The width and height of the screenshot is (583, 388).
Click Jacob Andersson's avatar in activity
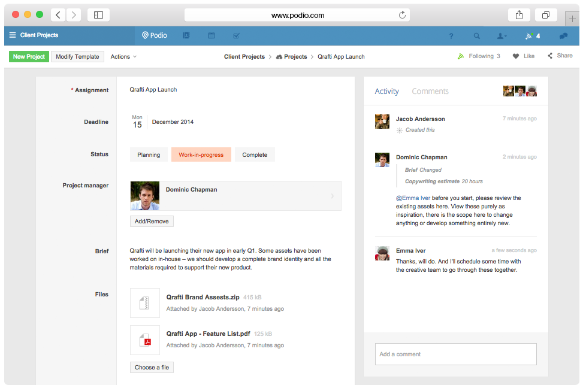[x=382, y=122]
